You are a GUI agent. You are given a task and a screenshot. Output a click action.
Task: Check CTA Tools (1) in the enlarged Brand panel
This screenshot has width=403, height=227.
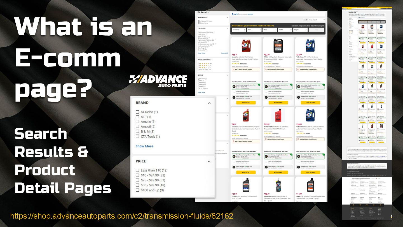[137, 136]
